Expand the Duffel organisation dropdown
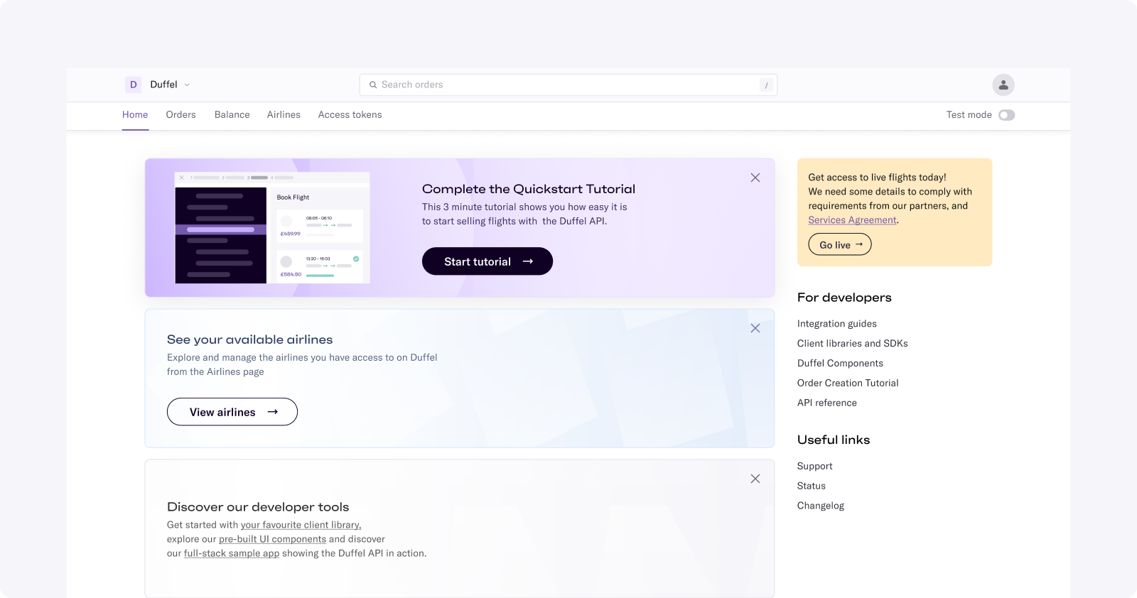Image resolution: width=1137 pixels, height=598 pixels. 187,85
